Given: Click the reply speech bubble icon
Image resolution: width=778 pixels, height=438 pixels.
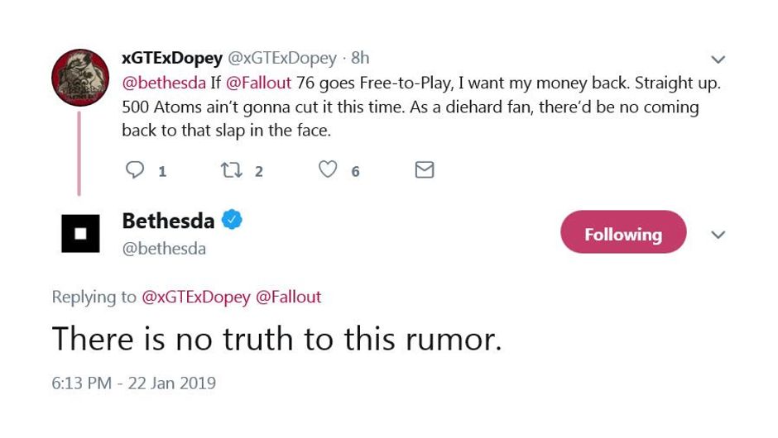Looking at the screenshot, I should [135, 170].
